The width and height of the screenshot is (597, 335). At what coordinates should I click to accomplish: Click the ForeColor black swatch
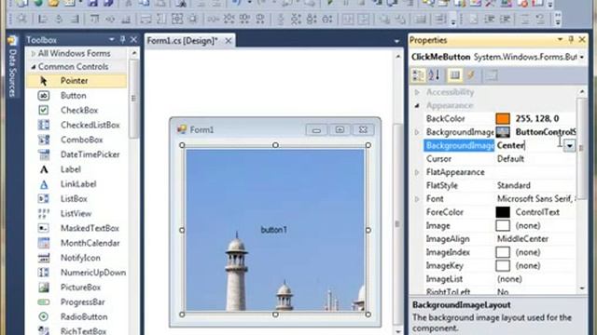pos(503,212)
